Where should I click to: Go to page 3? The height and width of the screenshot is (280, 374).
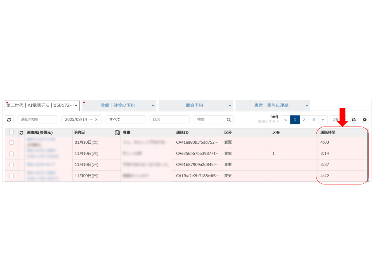tap(313, 120)
